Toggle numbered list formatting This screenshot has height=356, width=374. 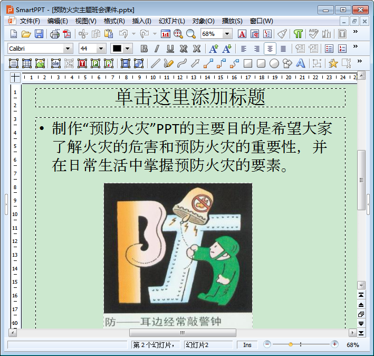[x=342, y=49]
